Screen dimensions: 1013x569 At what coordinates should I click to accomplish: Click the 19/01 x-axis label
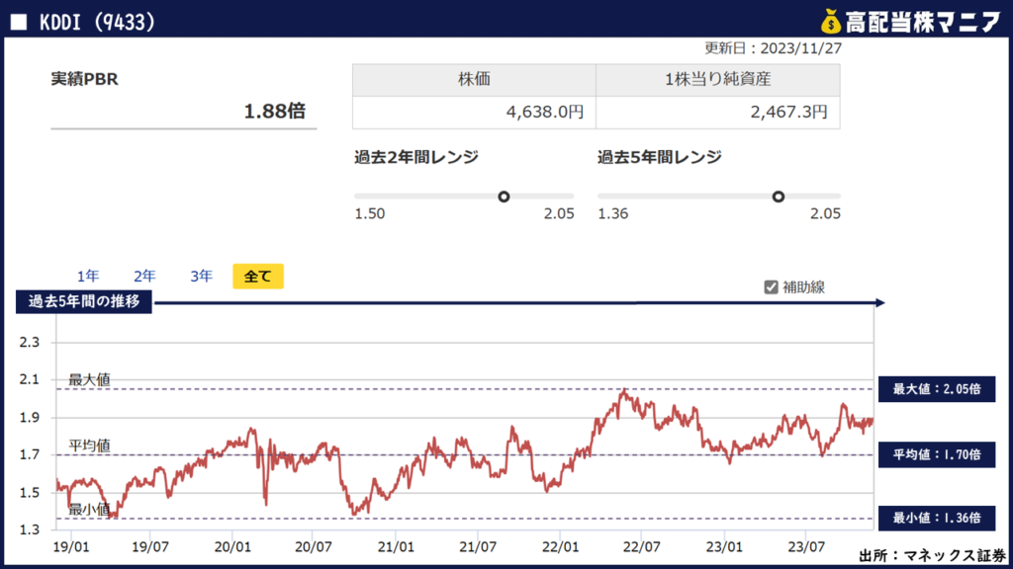point(71,547)
